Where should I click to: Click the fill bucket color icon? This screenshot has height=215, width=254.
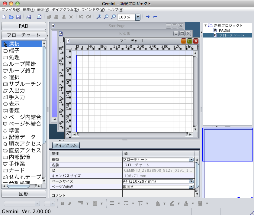(158, 203)
